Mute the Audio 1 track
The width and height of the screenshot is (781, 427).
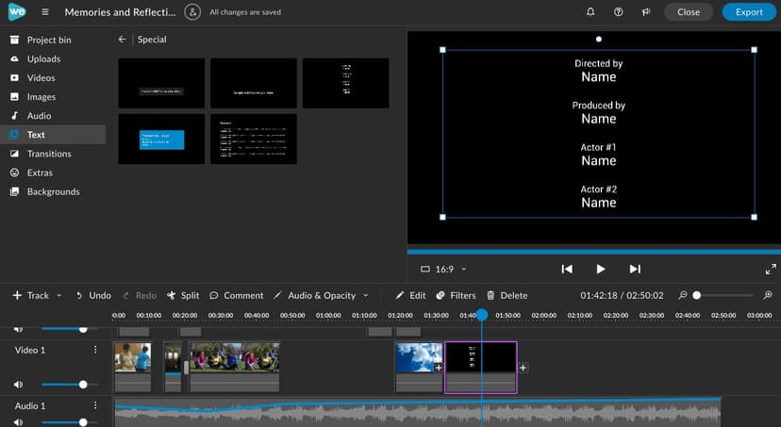pos(19,422)
